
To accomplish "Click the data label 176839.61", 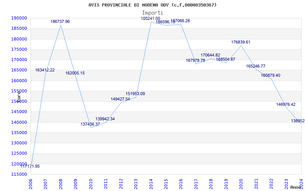I will pos(241,42).
